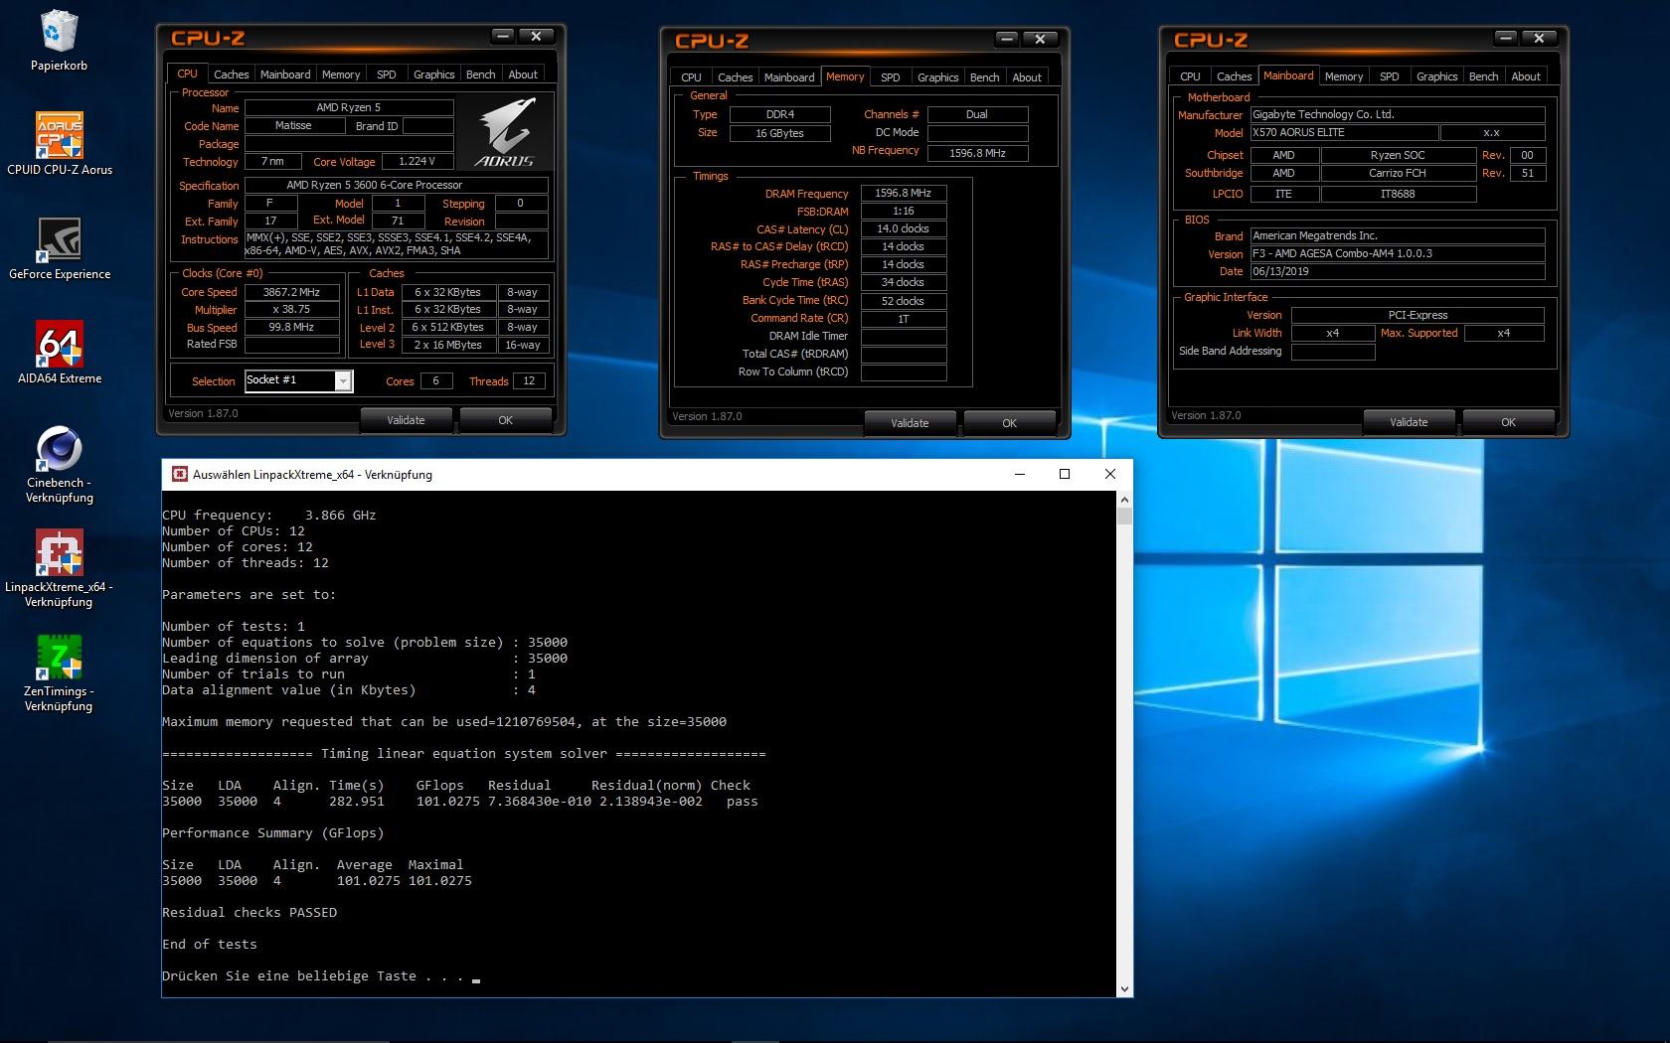Open Bench tab in left CPU-Z window

click(481, 74)
